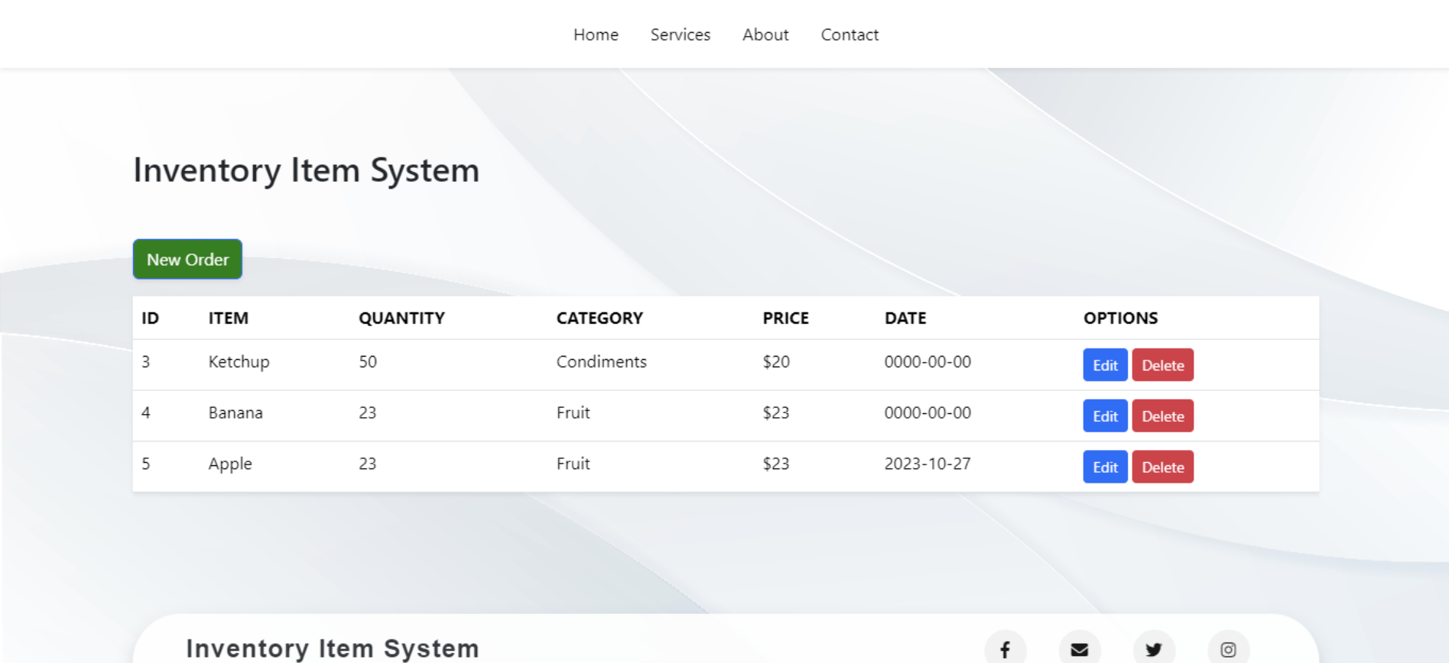The width and height of the screenshot is (1449, 663).
Task: Select the Ketchup item name cell
Action: pyautogui.click(x=239, y=362)
